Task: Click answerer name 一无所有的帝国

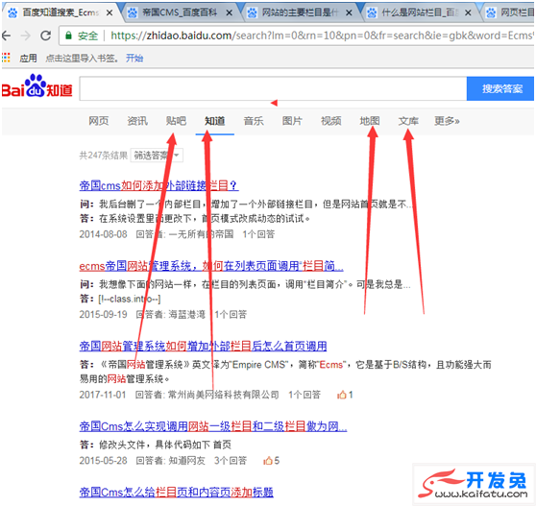Action: 201,234
